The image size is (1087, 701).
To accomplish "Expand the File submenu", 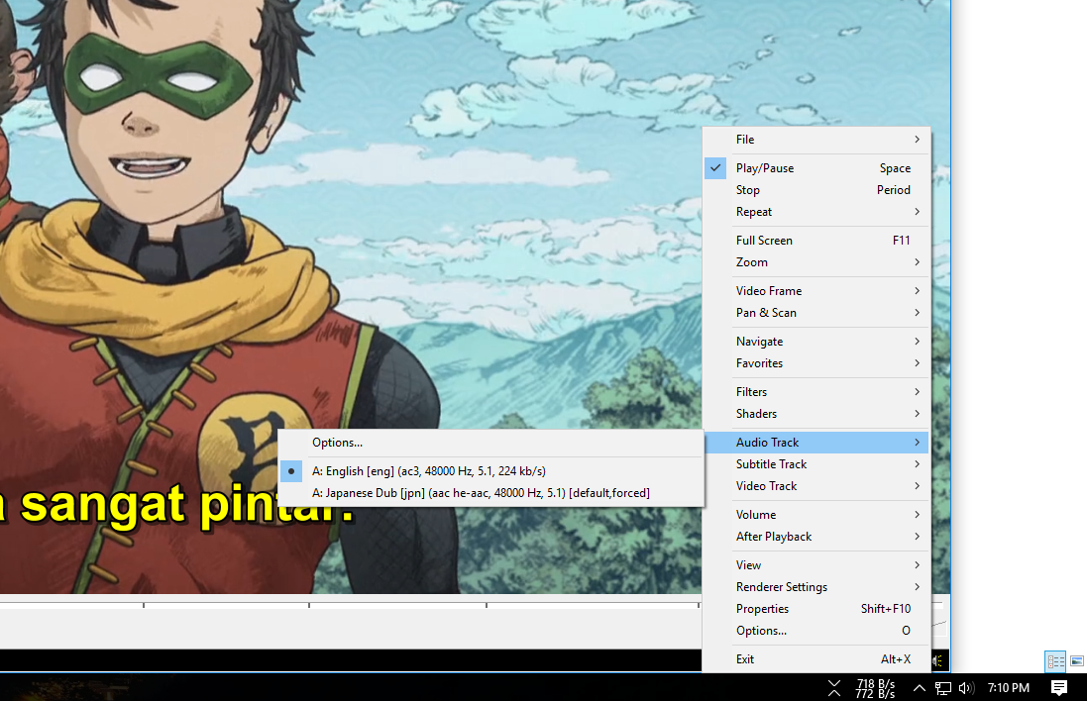I will (816, 140).
